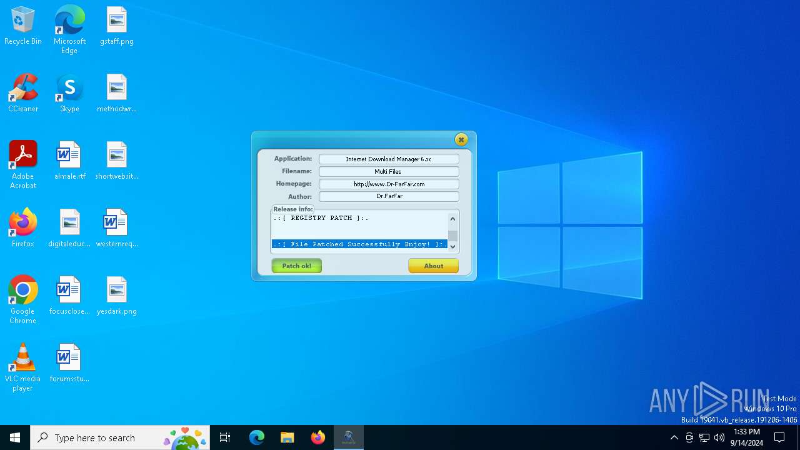This screenshot has width=800, height=450.
Task: Open the Google Chrome desktop shortcut
Action: click(23, 300)
